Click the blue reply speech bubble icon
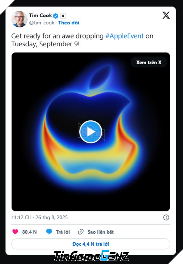This screenshot has height=264, width=183. (49, 232)
